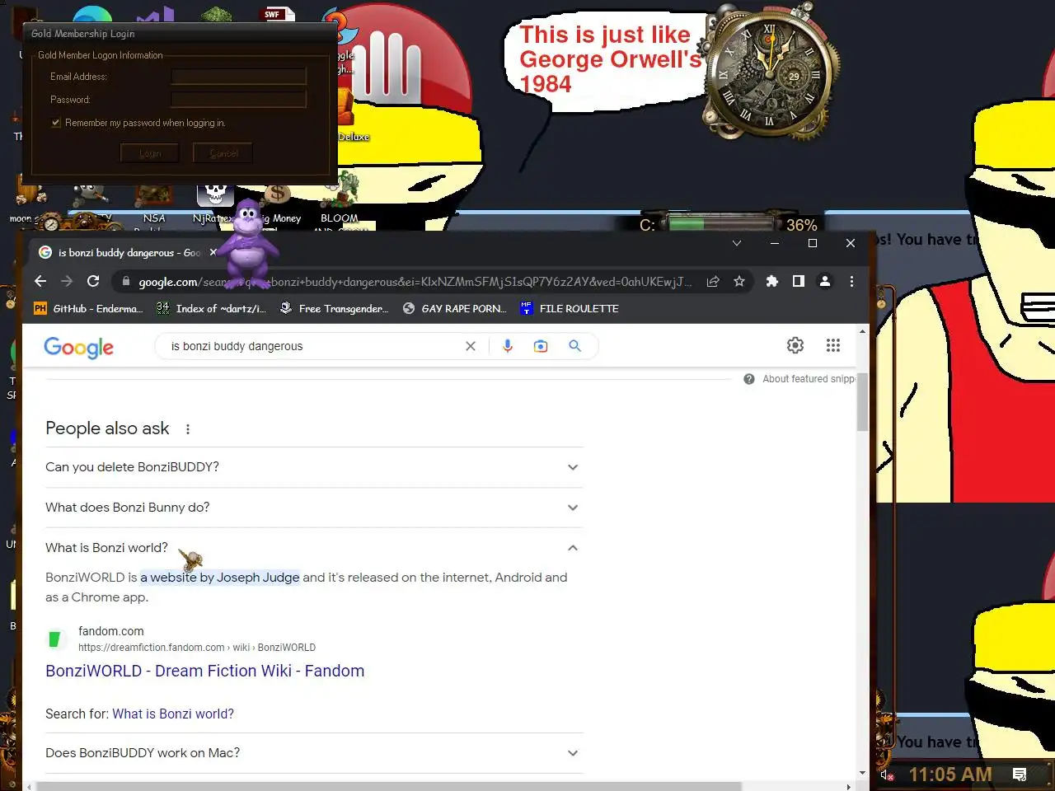Open Chrome's three-dot menu
This screenshot has width=1055, height=791.
851,281
